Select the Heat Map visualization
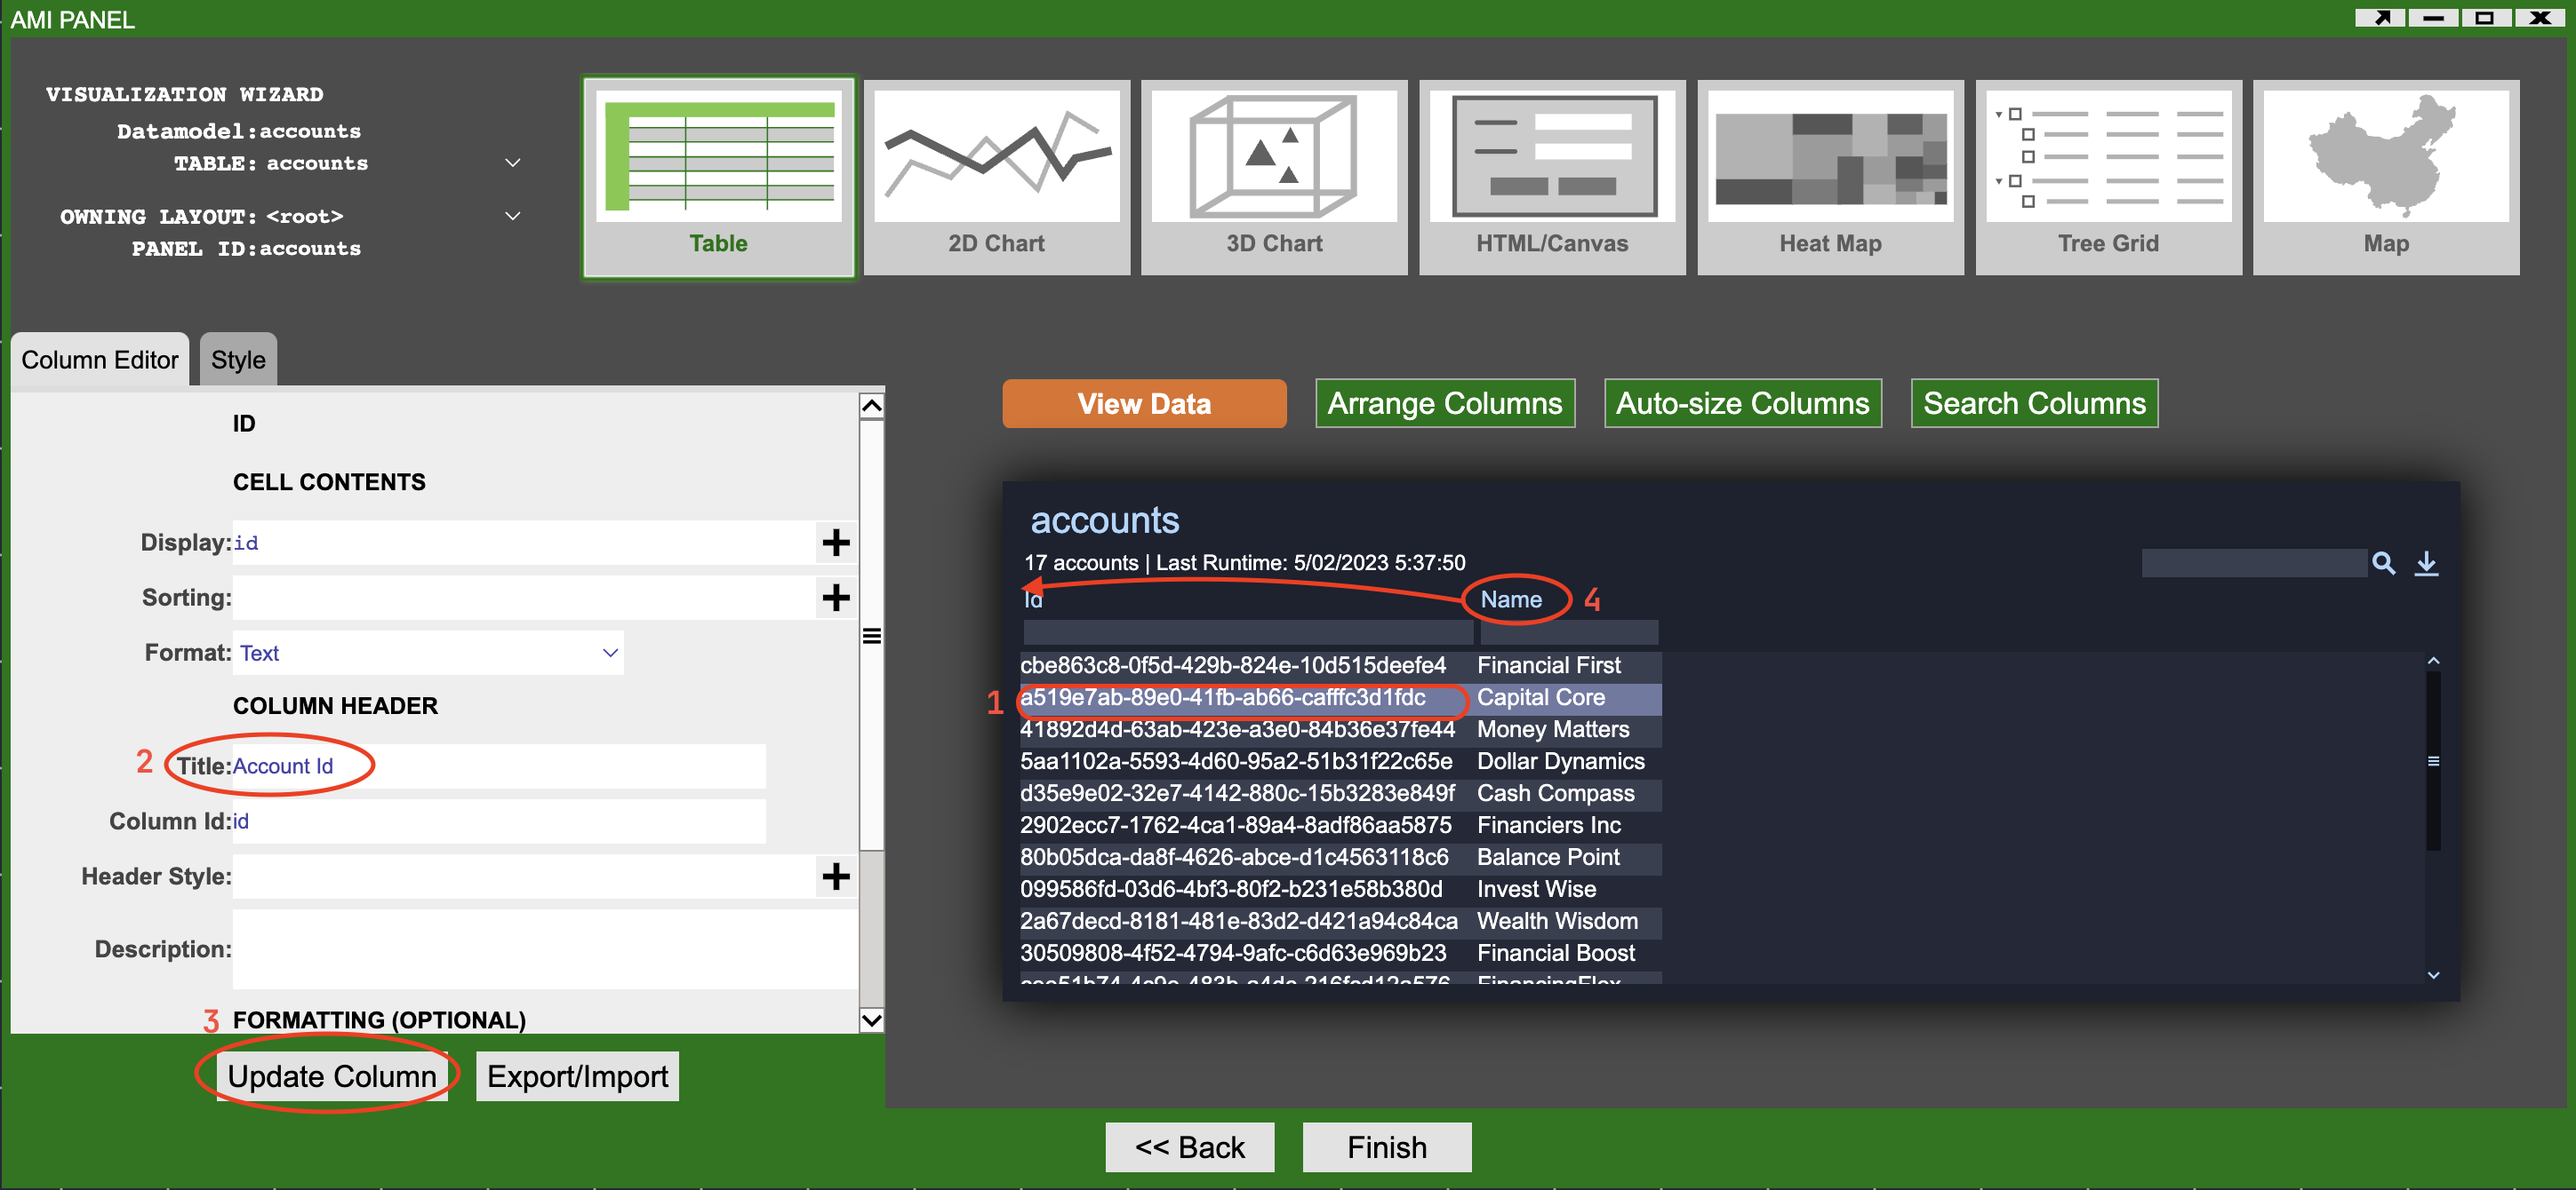 click(x=1829, y=176)
